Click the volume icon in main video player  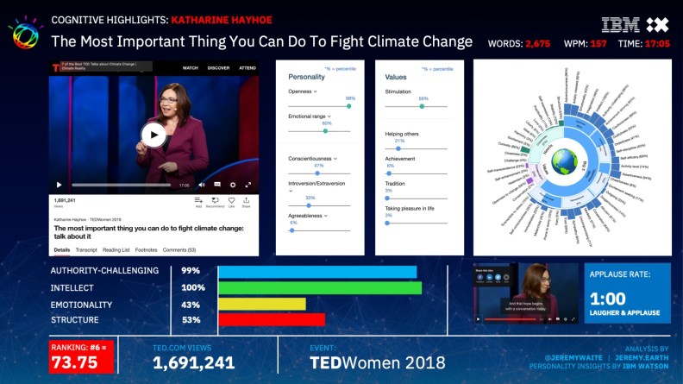[202, 185]
